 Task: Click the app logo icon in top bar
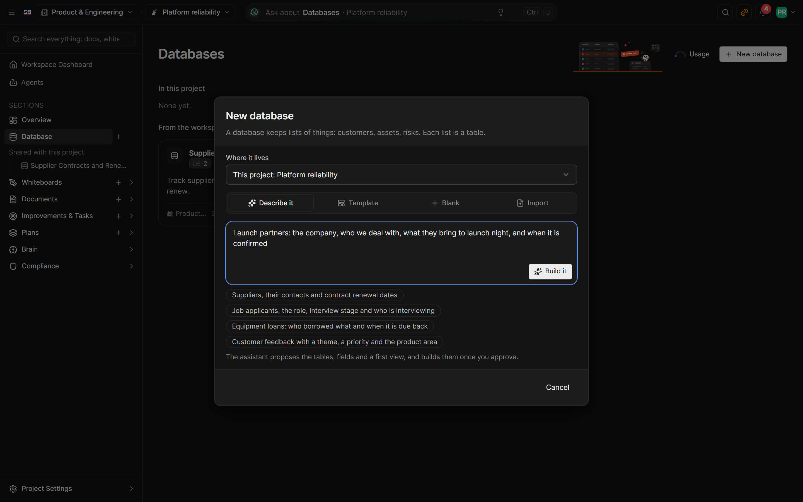tap(27, 12)
